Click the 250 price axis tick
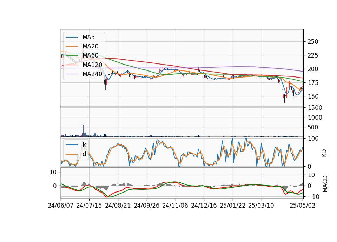The width and height of the screenshot is (337, 242). (313, 42)
